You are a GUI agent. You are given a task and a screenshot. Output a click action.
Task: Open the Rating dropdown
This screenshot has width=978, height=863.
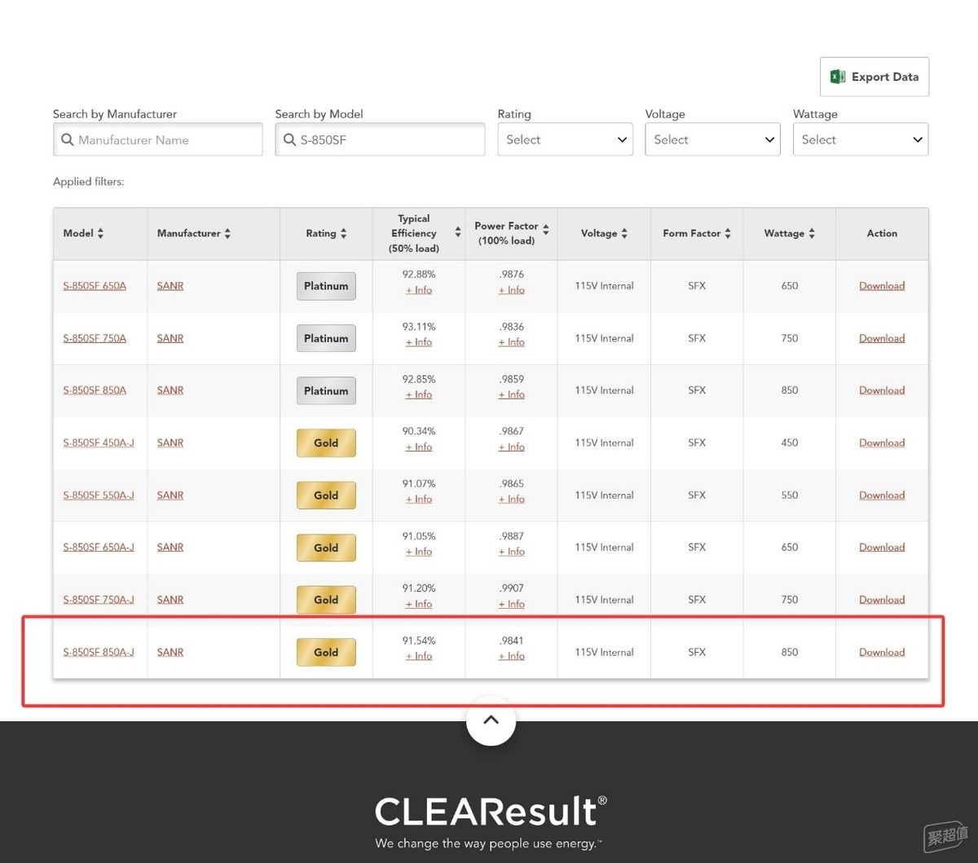[566, 139]
